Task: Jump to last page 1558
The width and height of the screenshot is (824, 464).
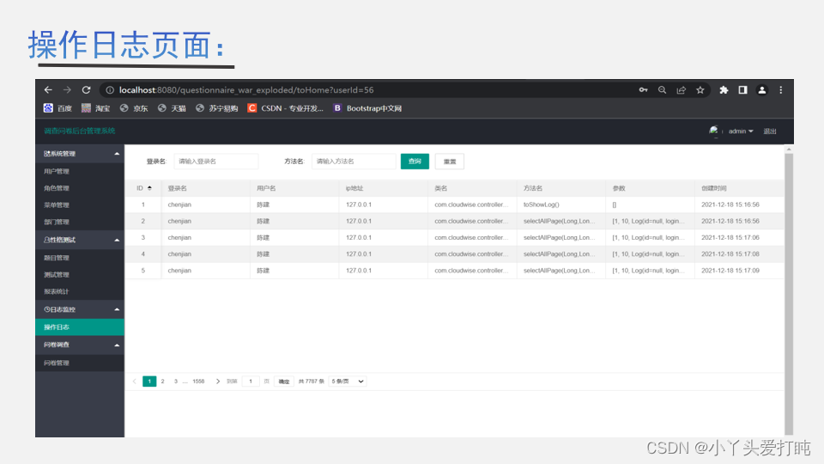Action: [198, 381]
